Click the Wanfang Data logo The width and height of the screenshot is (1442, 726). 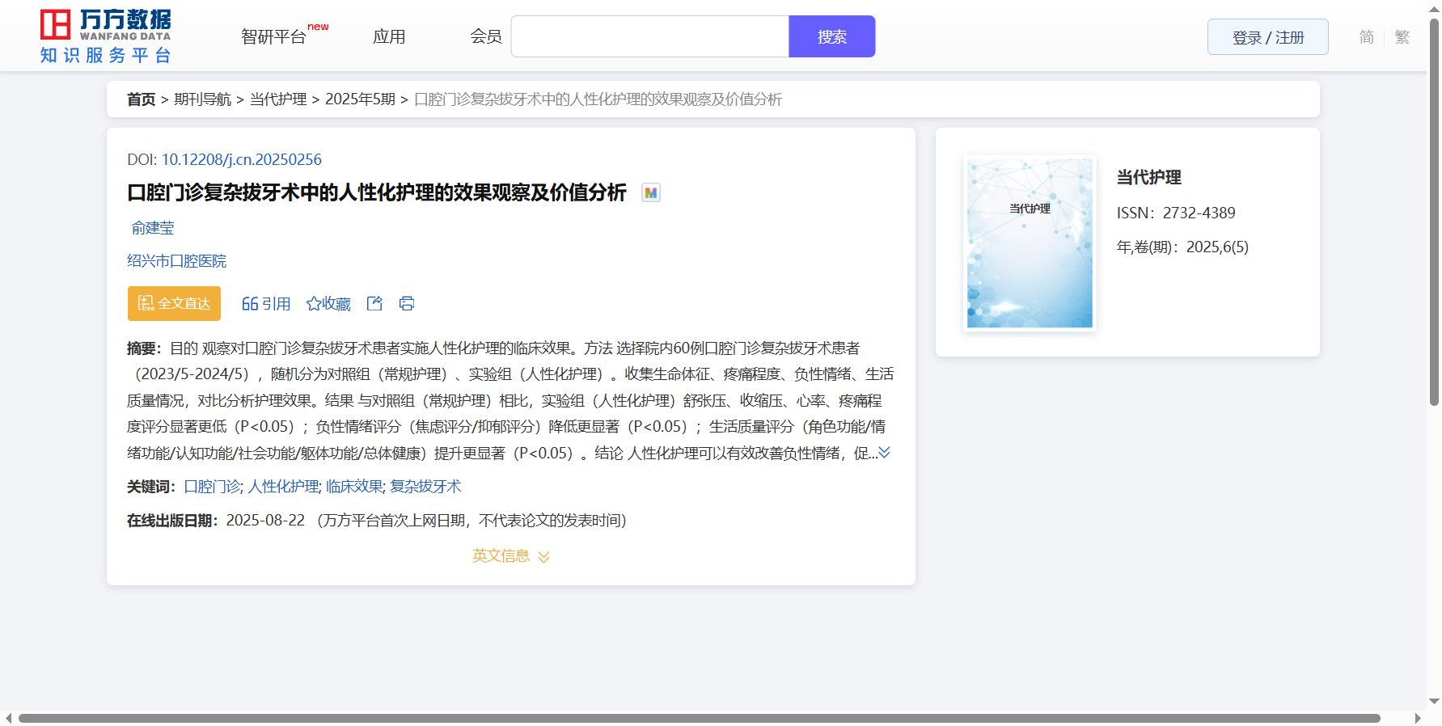click(x=106, y=36)
